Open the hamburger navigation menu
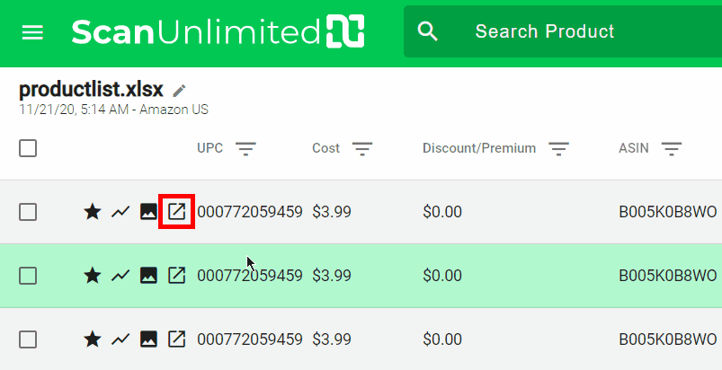Viewport: 722px width, 370px height. tap(32, 32)
